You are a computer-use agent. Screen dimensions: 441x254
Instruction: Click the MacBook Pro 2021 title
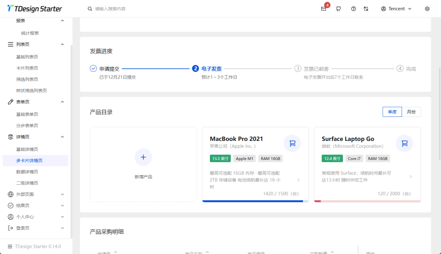236,139
